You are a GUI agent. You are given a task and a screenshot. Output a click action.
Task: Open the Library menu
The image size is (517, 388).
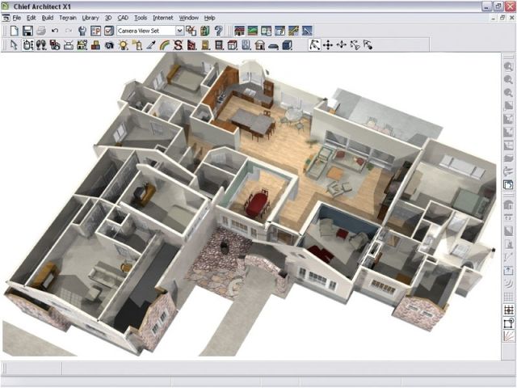coord(90,18)
